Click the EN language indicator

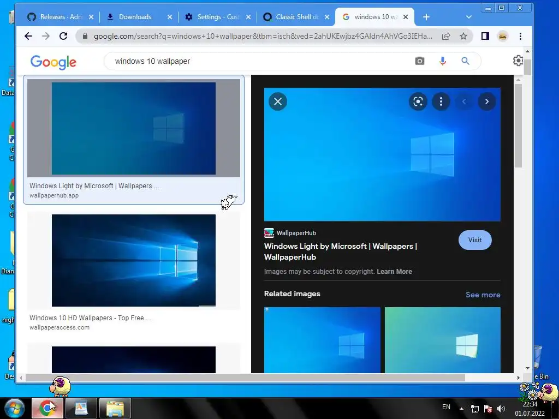446,407
